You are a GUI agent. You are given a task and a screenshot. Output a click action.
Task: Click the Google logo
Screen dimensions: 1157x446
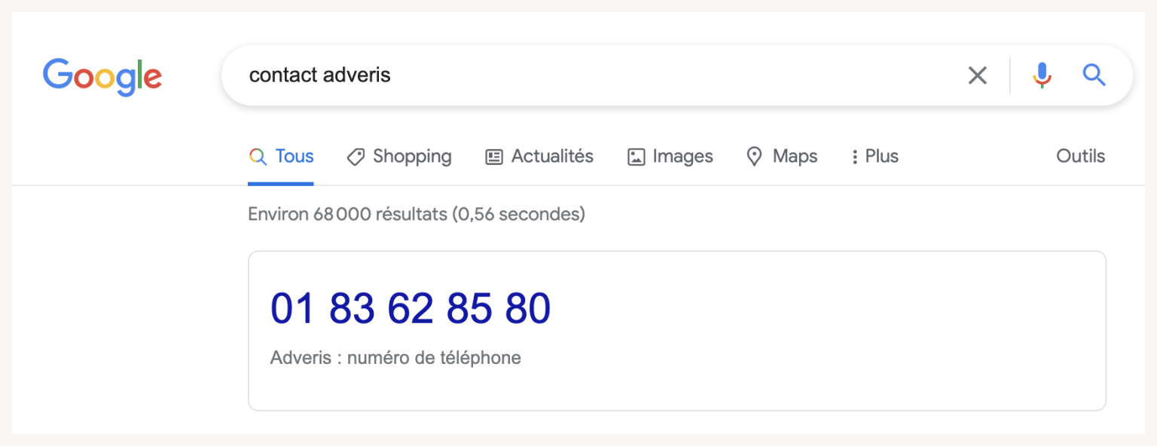[102, 76]
